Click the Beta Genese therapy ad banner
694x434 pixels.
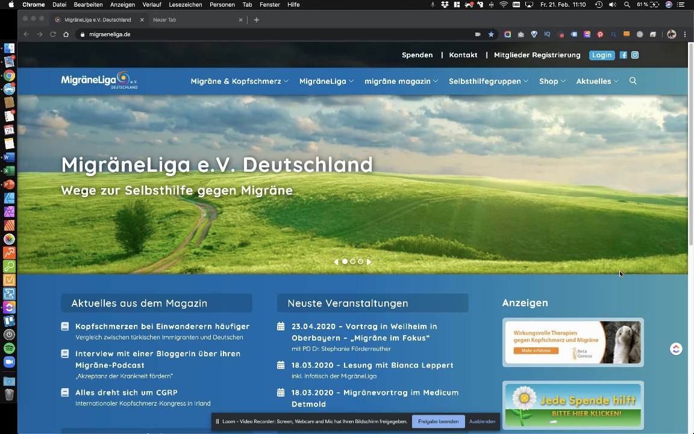[x=573, y=342]
